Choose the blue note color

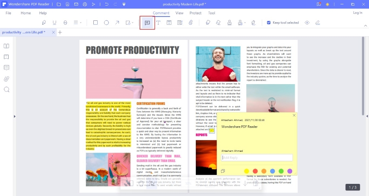pos(273,171)
